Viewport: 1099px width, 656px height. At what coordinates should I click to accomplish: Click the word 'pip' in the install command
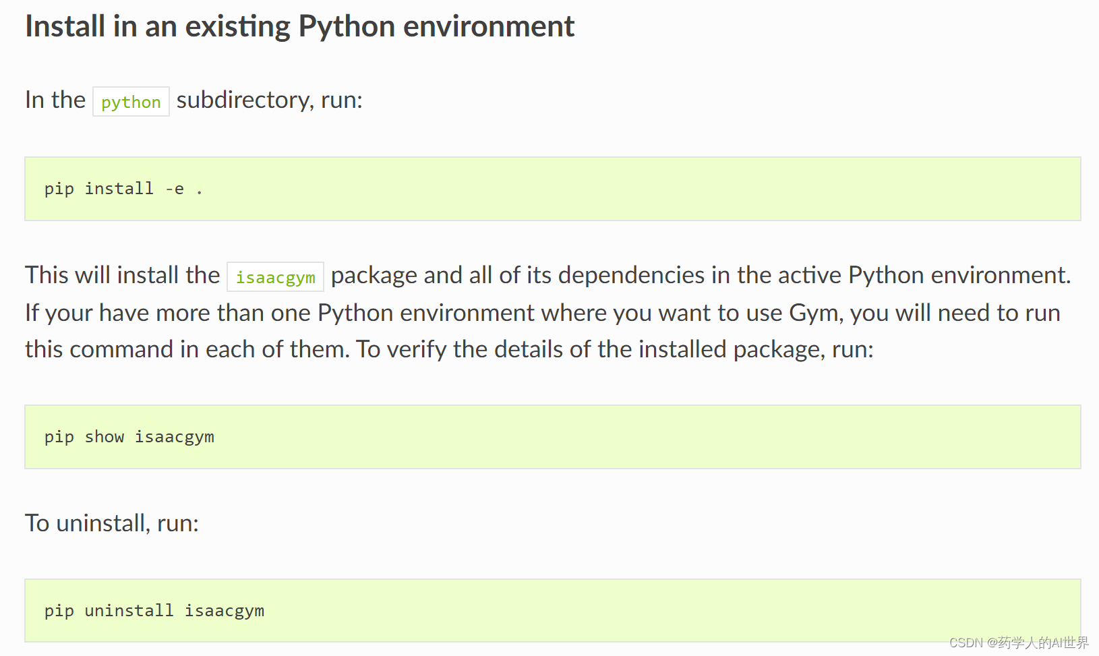point(59,189)
